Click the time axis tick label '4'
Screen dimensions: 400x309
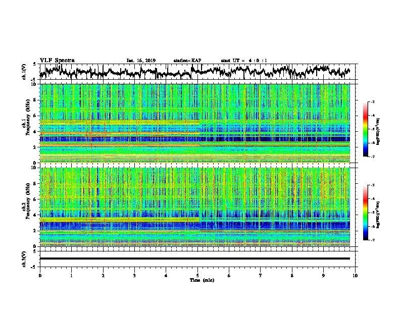pyautogui.click(x=166, y=276)
